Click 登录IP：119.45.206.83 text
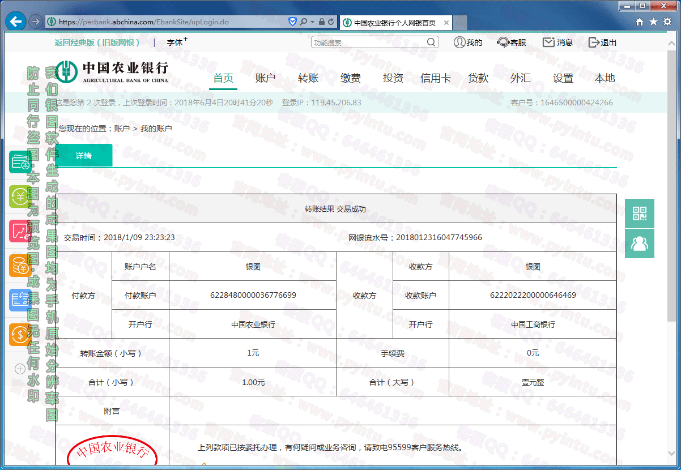The width and height of the screenshot is (681, 470). click(x=321, y=102)
